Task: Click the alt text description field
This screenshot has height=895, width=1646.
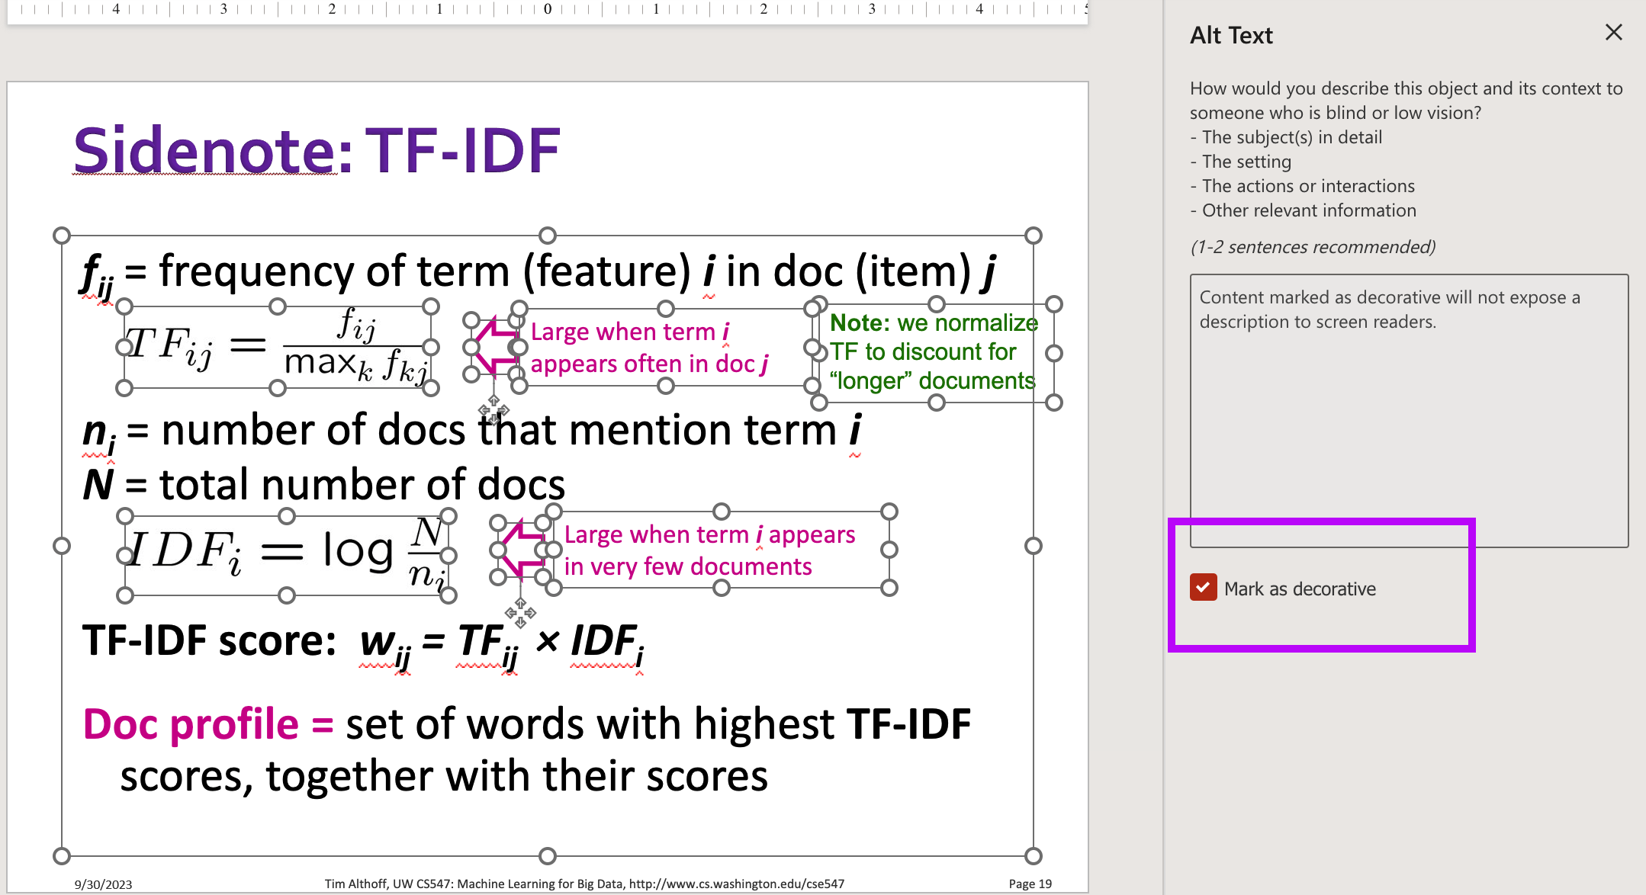Action: (x=1409, y=410)
